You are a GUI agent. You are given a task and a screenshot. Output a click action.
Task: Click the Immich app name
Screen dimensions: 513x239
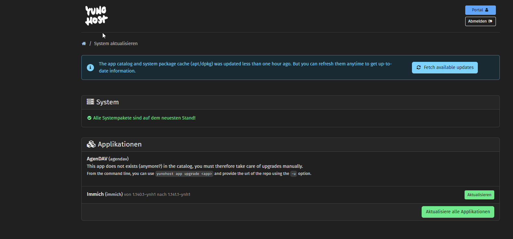[x=95, y=194]
